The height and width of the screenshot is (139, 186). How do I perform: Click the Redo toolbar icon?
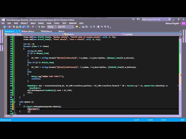pos(33,27)
